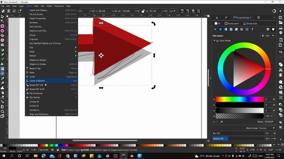The image size is (284, 159).
Task: Switch to the Stroke style tab
Action: 250,23
